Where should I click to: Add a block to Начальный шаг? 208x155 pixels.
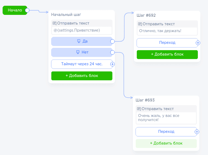(82, 76)
